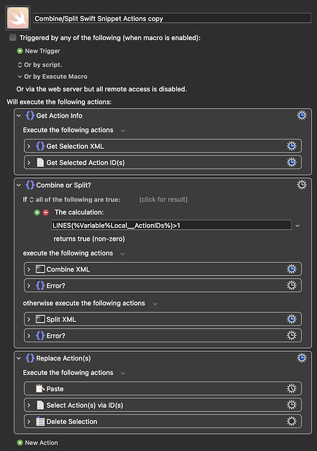Add action with New Action plus icon

[20, 443]
